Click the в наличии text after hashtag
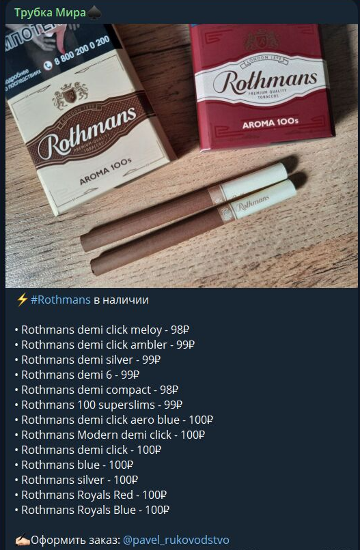The image size is (360, 550). coord(121,300)
